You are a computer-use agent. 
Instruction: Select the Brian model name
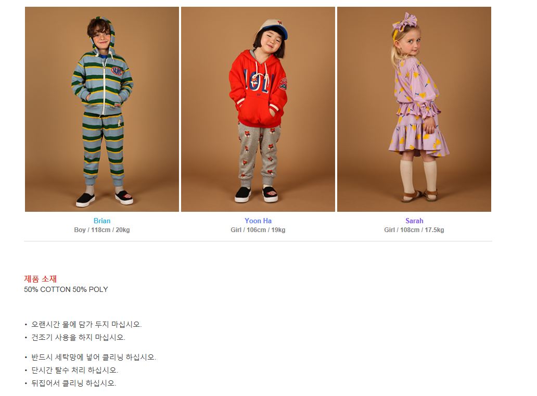[102, 221]
